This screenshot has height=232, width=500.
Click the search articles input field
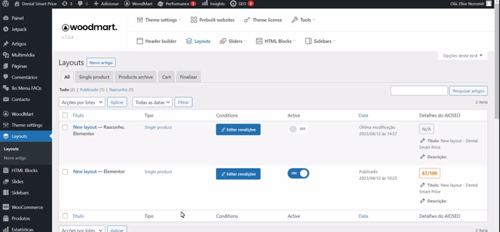419,91
